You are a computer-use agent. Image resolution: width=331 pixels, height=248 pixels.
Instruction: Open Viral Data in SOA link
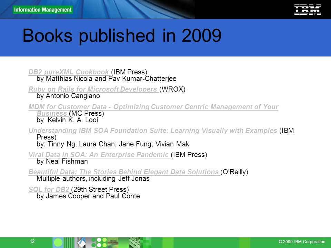point(99,155)
